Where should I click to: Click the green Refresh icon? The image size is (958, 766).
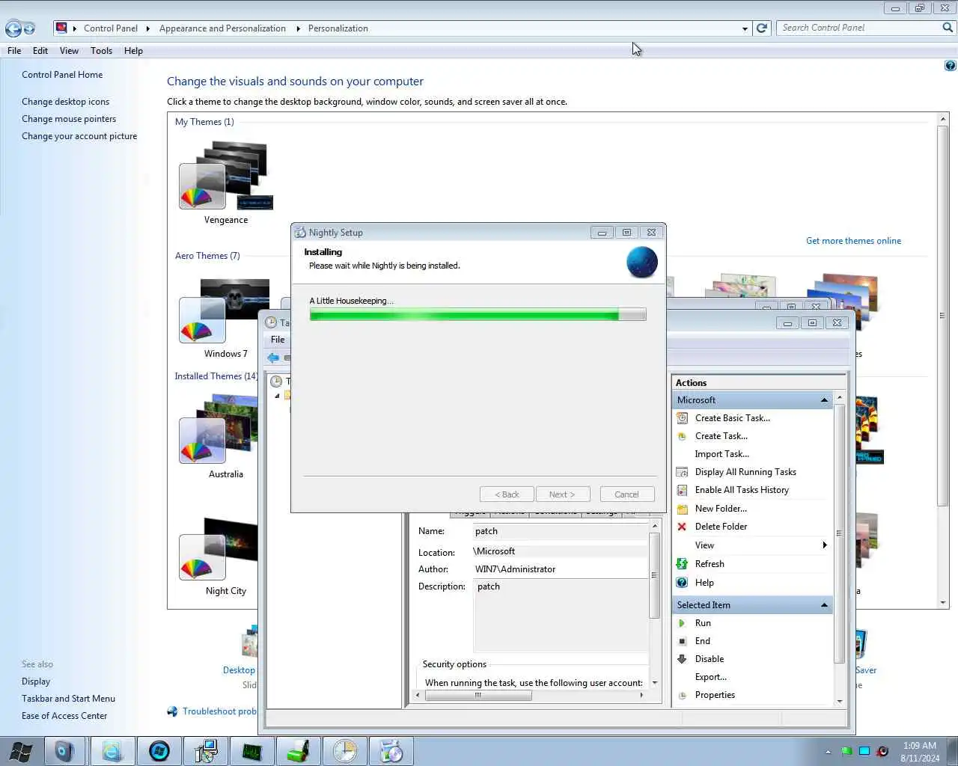682,564
